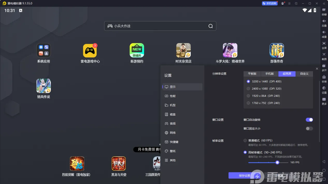This screenshot has height=184, width=328.
Task: Launch 时光杂货店 game
Action: click(183, 50)
